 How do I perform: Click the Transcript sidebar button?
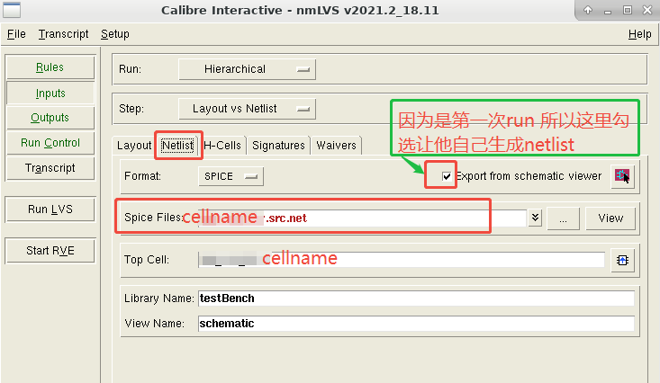click(50, 168)
